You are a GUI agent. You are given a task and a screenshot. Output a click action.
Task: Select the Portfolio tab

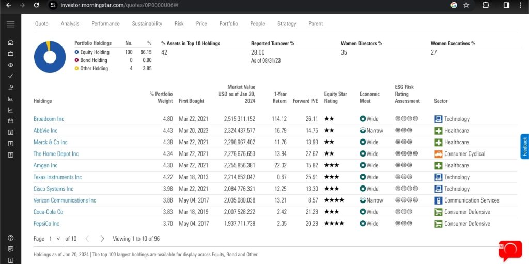pyautogui.click(x=228, y=24)
